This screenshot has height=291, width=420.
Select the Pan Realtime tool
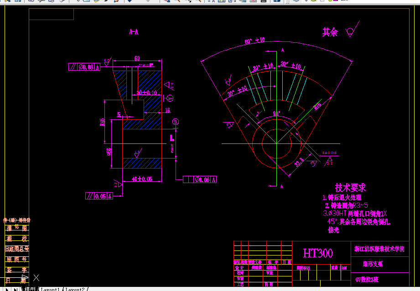pyautogui.click(x=166, y=3)
